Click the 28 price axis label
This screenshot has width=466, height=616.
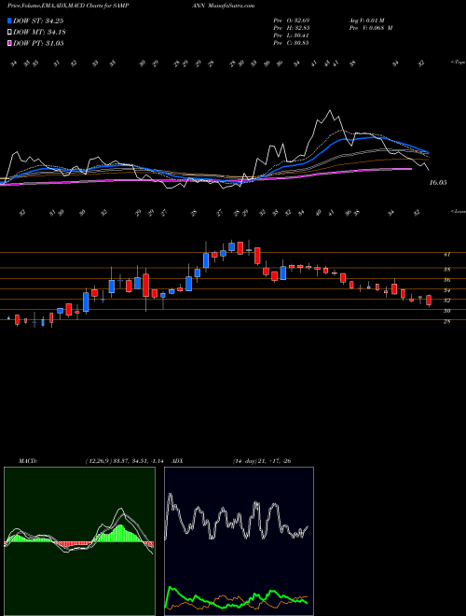[446, 321]
